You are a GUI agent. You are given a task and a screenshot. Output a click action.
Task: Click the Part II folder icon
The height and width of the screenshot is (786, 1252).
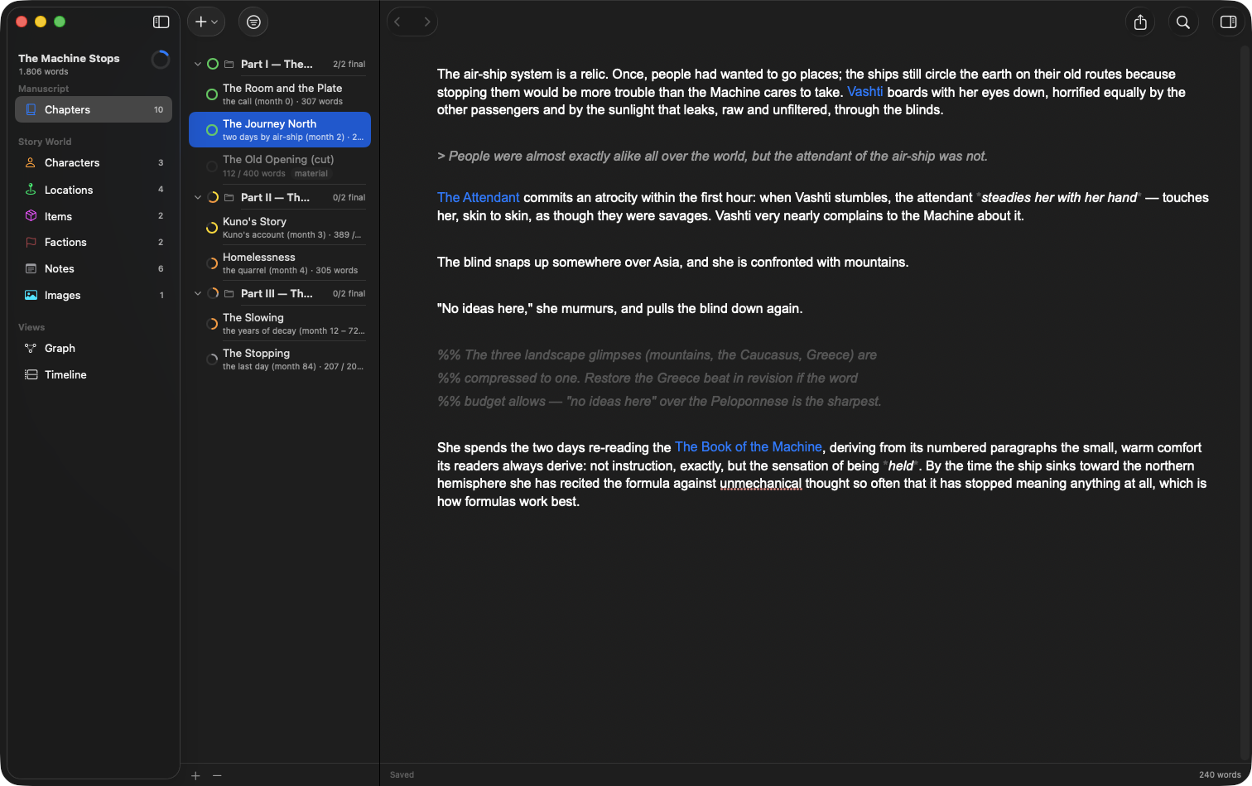tap(229, 197)
